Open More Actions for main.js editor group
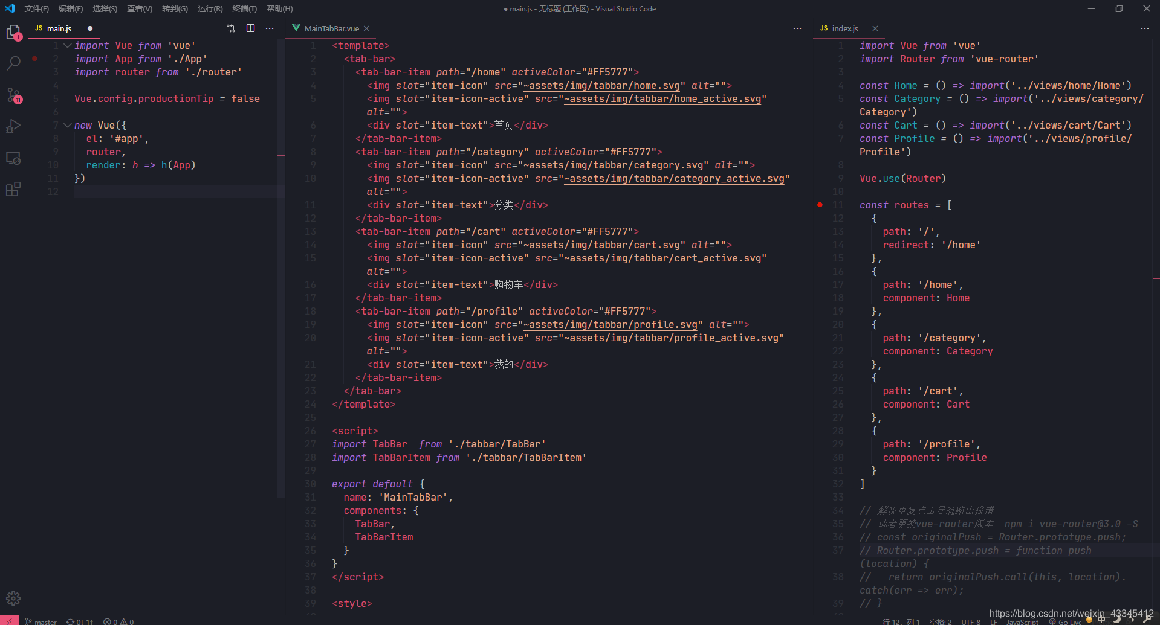The height and width of the screenshot is (625, 1160). [270, 28]
